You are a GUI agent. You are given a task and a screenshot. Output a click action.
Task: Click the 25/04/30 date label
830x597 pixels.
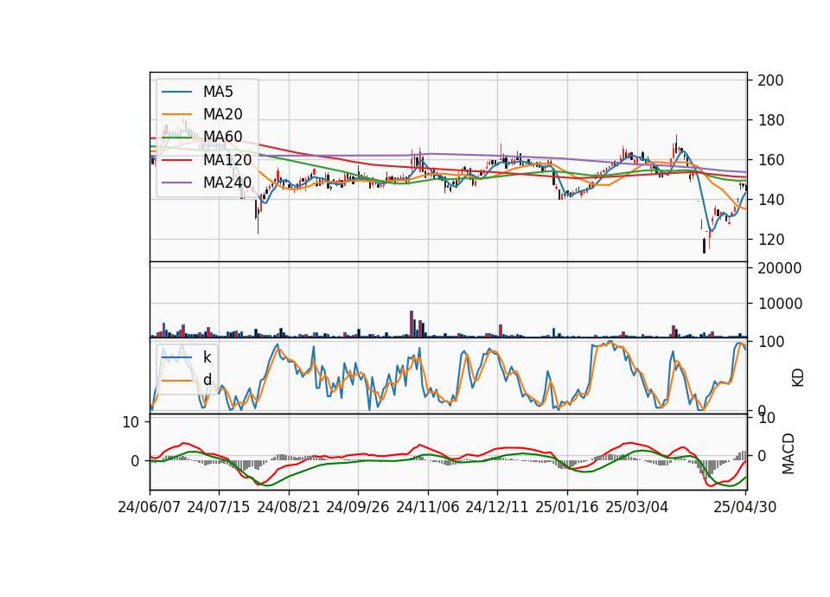pyautogui.click(x=745, y=508)
